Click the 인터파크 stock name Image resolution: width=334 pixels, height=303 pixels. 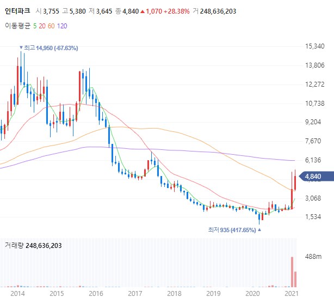17,11
